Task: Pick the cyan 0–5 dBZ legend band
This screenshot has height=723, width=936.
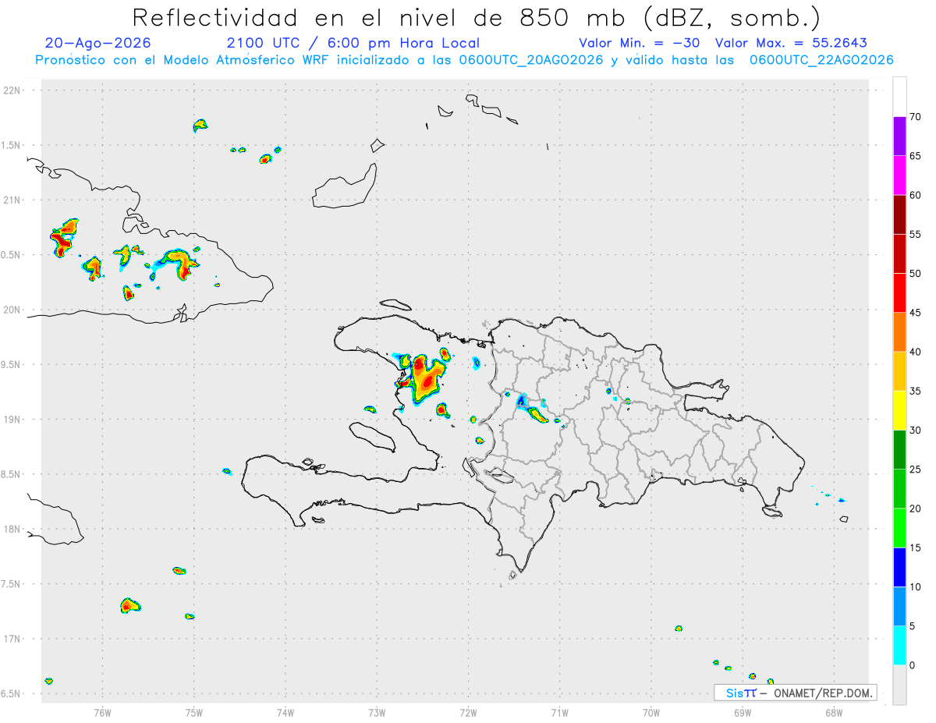Action: (899, 646)
